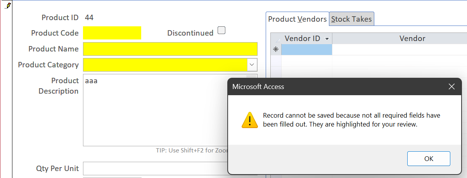This screenshot has width=467, height=178.
Task: Click the new-record asterisk row selector
Action: point(276,50)
